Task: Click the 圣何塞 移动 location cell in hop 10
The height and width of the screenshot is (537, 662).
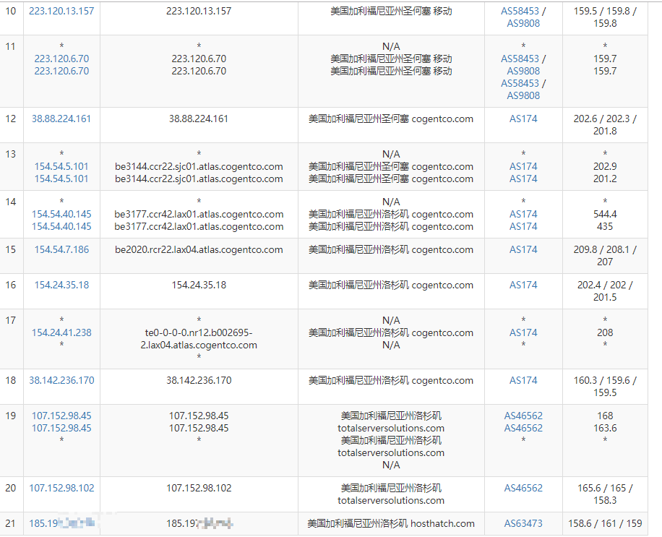Action: [x=391, y=11]
